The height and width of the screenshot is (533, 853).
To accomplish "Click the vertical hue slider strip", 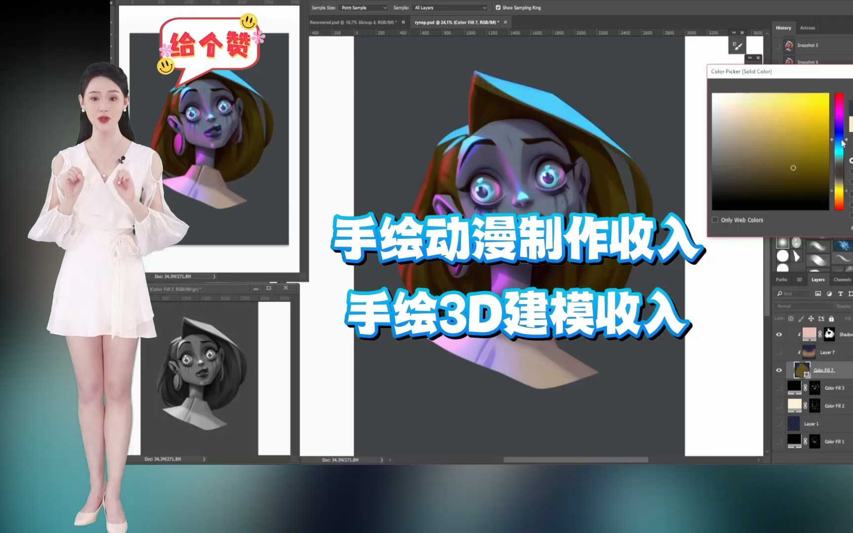I will (x=839, y=152).
